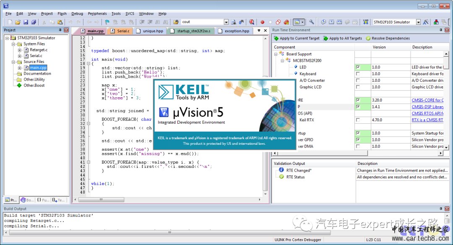Open the Project menu
The width and height of the screenshot is (453, 245).
click(47, 13)
